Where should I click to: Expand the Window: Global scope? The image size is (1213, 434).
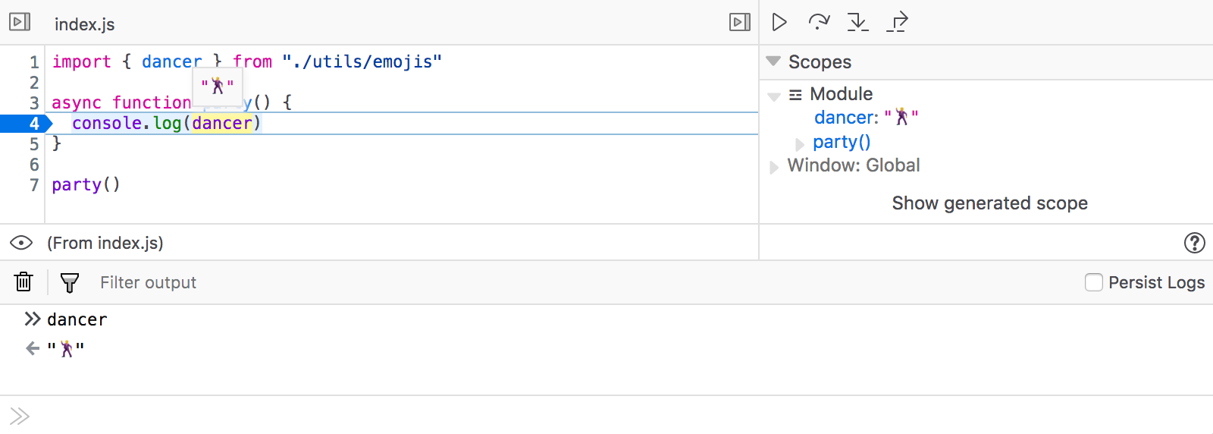773,167
